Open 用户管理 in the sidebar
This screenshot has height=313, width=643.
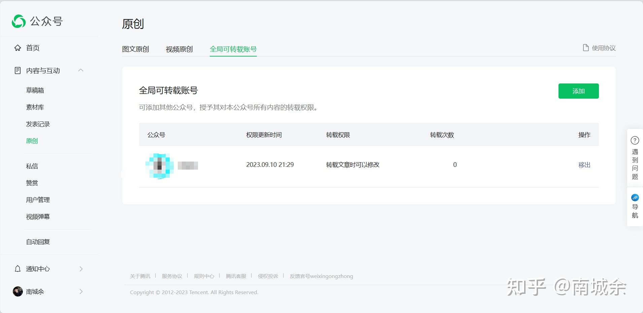coord(38,200)
